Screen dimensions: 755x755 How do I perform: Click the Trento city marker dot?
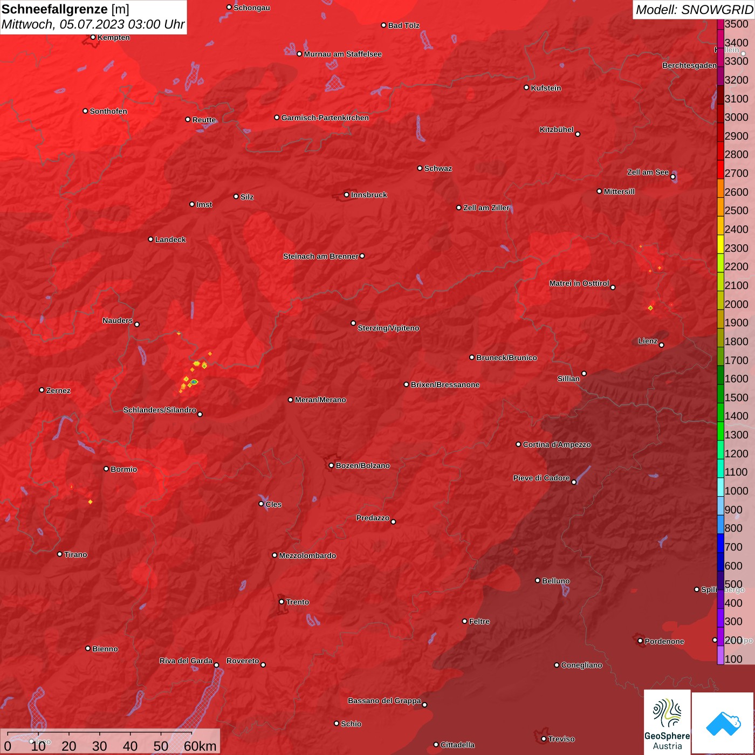281,602
